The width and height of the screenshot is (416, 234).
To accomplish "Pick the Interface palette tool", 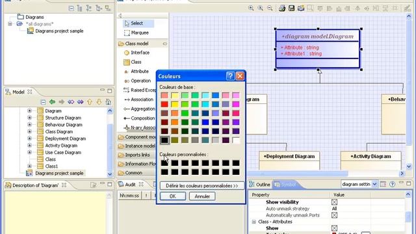I will coord(137,53).
